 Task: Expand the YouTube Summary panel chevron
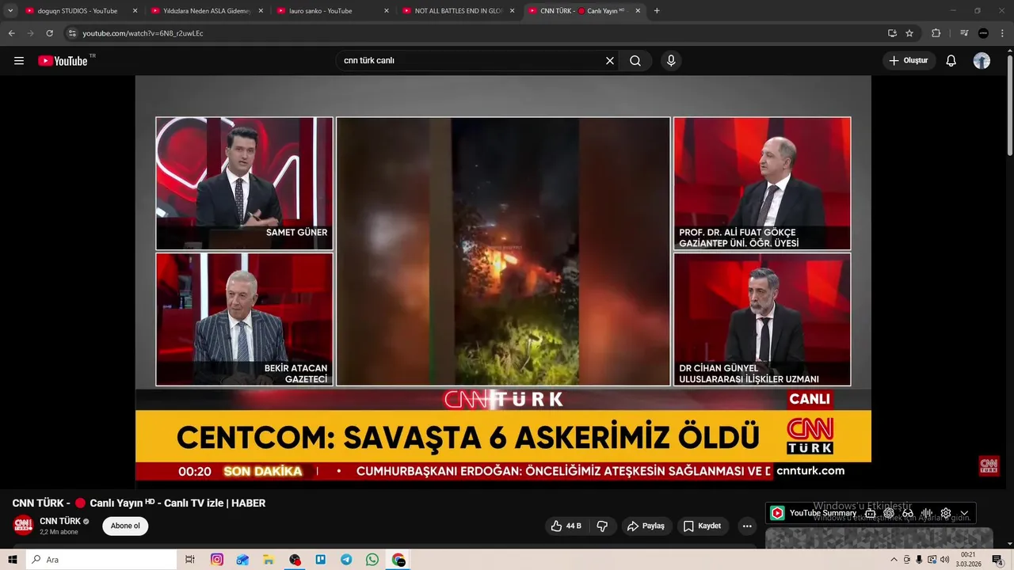tap(964, 513)
